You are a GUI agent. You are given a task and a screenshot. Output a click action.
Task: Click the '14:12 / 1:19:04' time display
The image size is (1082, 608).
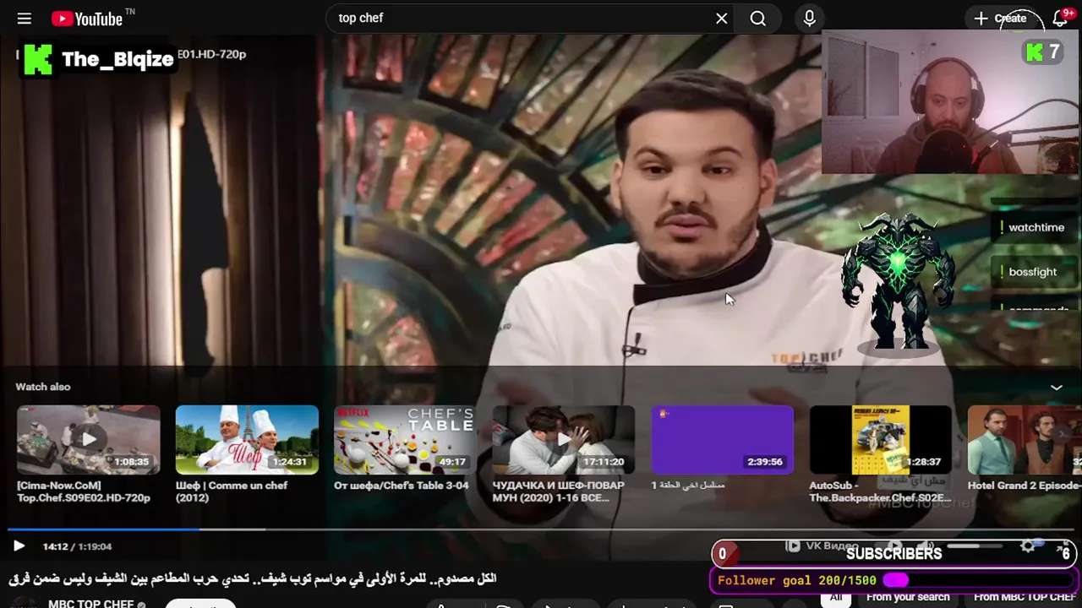point(77,546)
